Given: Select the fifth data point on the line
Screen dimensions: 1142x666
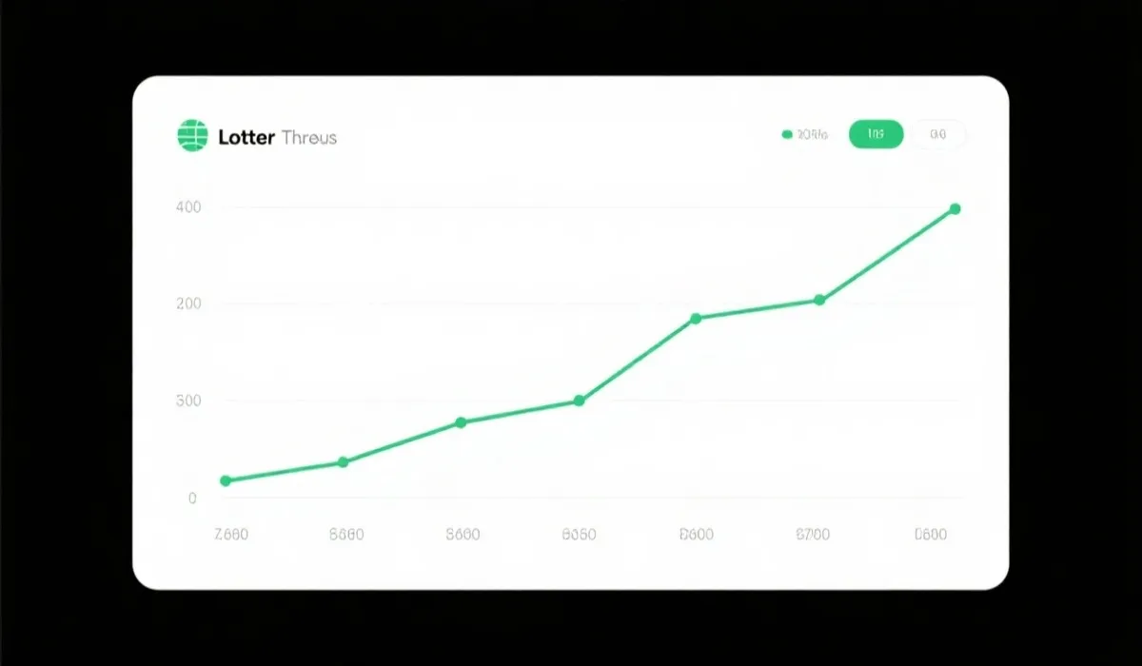Looking at the screenshot, I should coord(696,319).
